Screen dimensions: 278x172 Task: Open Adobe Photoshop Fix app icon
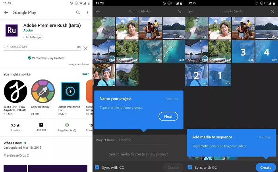70,91
